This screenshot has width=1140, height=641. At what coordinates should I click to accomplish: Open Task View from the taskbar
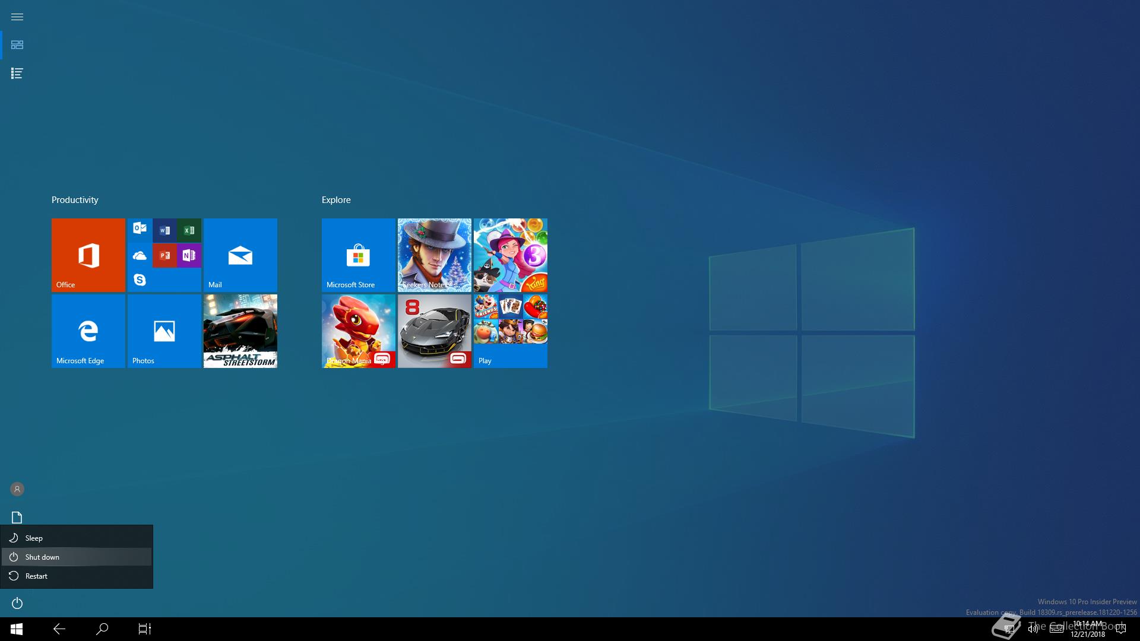click(145, 629)
